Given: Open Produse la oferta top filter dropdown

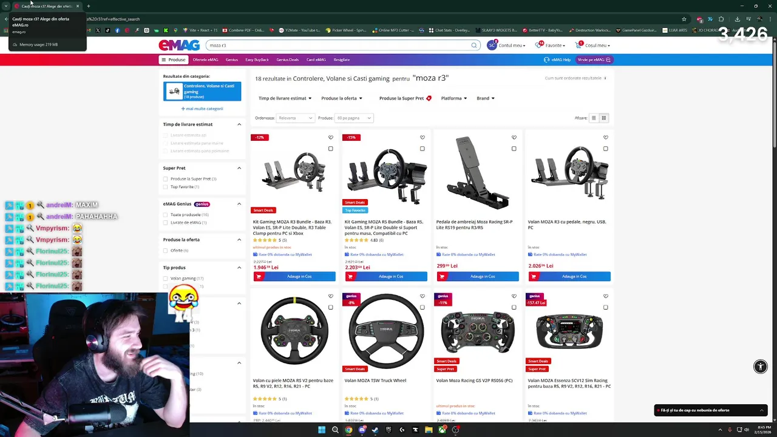Looking at the screenshot, I should click(342, 98).
